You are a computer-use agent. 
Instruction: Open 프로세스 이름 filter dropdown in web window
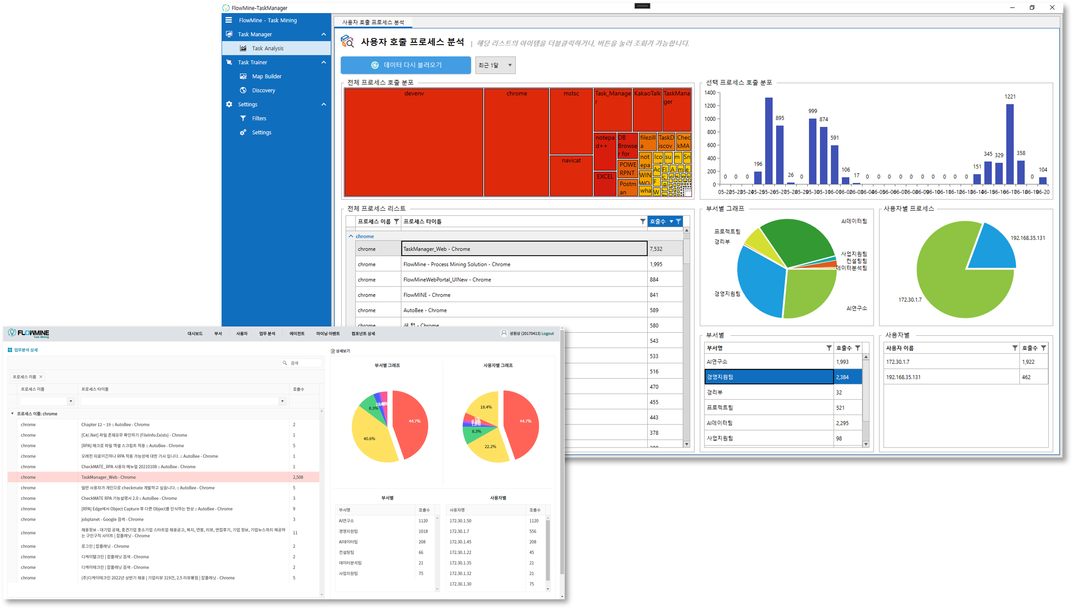click(x=71, y=401)
